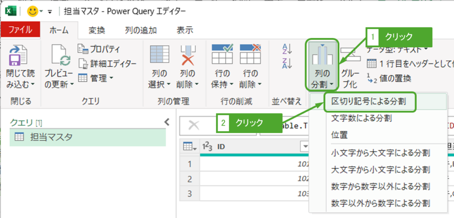Open the Advanced Editor (詳細エディター)
Screen dimensions: 454x218
pos(107,64)
